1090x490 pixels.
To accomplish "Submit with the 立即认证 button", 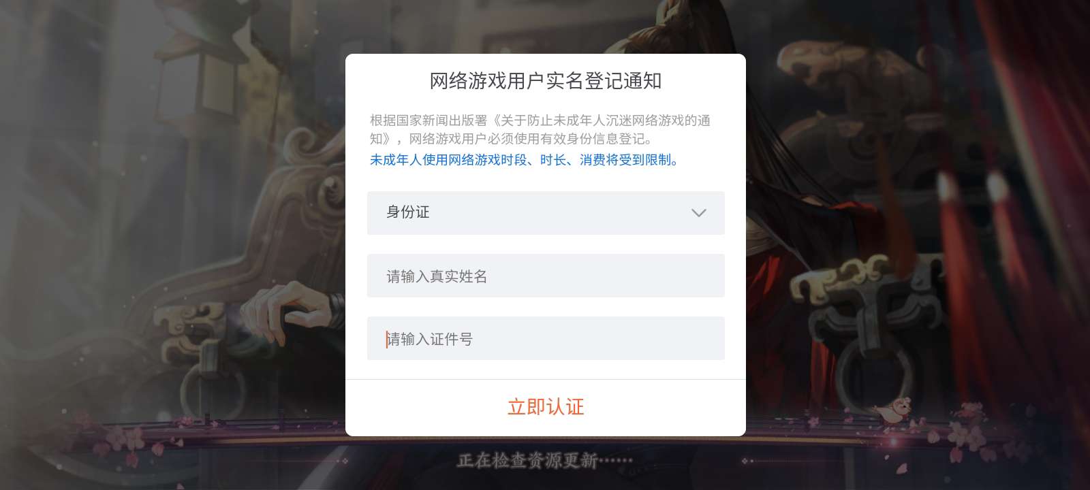I will pos(546,407).
